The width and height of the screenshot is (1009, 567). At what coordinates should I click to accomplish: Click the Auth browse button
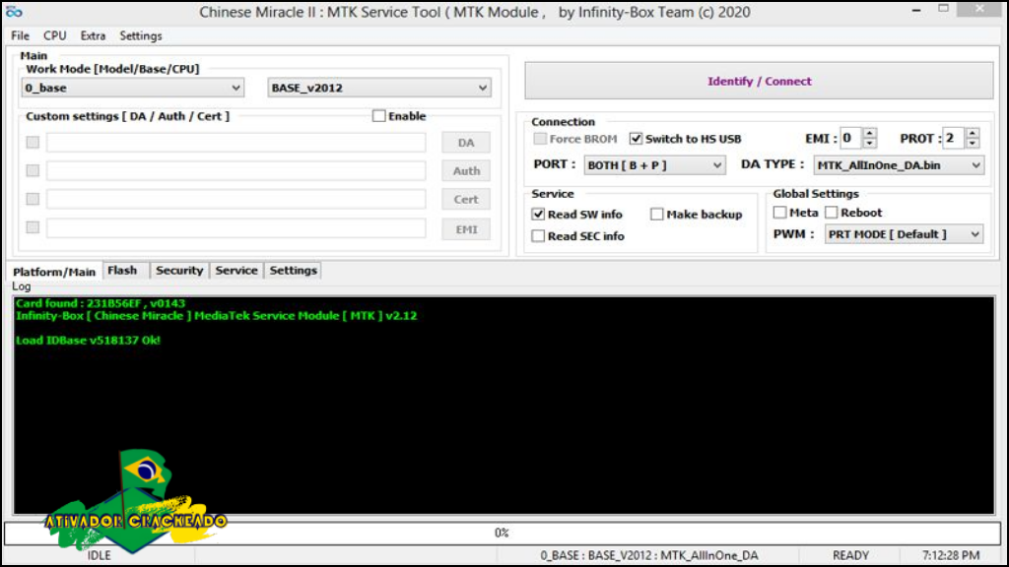pyautogui.click(x=466, y=171)
